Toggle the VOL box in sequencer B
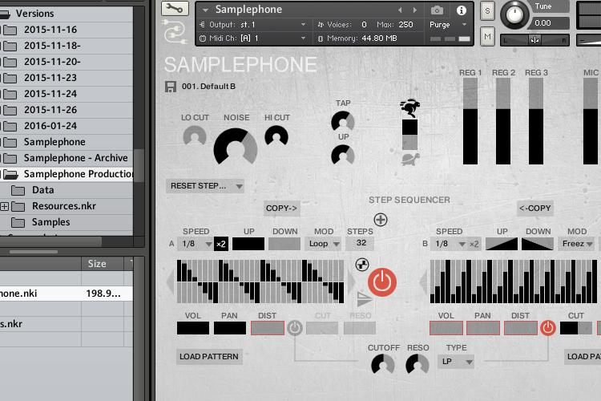The width and height of the screenshot is (601, 401). click(446, 328)
